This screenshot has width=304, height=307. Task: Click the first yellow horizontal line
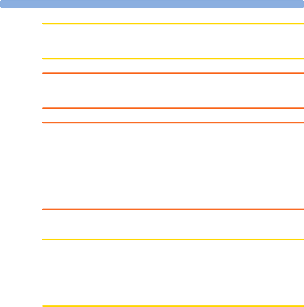[173, 24]
